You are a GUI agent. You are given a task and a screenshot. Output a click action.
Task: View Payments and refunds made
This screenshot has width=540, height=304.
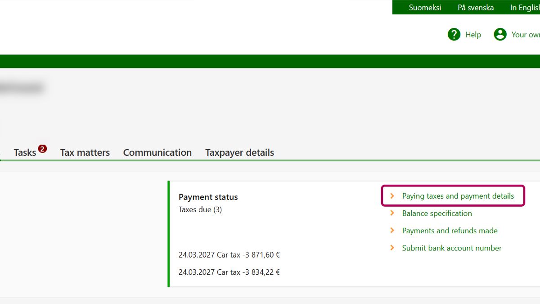pyautogui.click(x=450, y=231)
